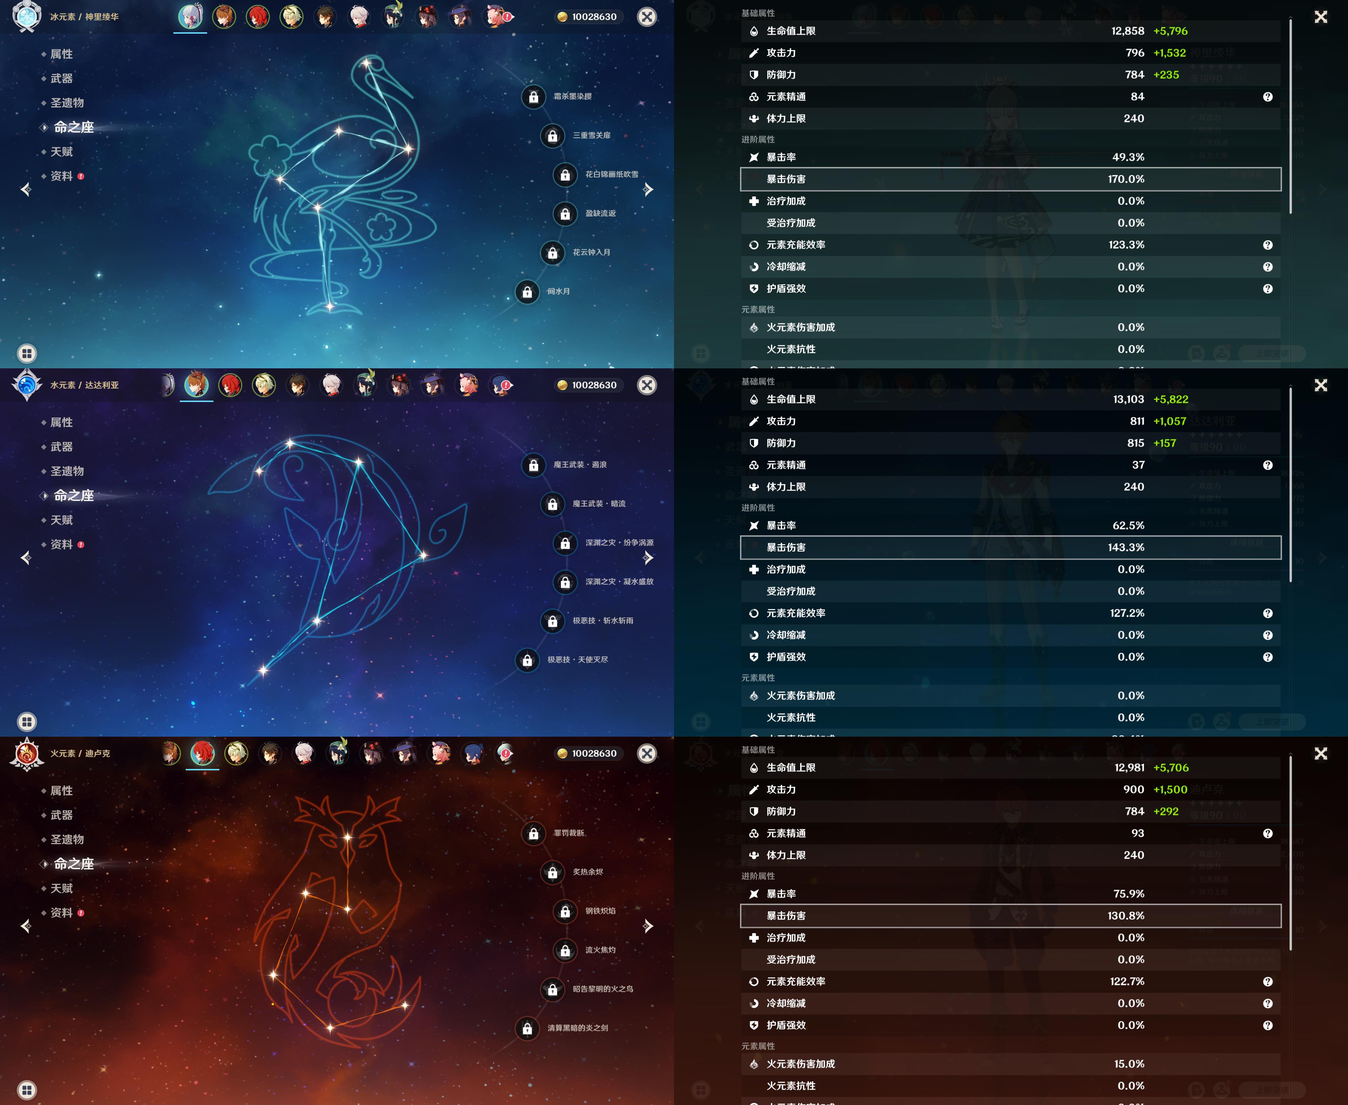Click help icon on 元素充能效率 122.7% row

point(1267,982)
